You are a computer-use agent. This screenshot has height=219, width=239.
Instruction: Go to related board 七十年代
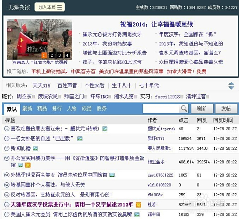pos(149,86)
